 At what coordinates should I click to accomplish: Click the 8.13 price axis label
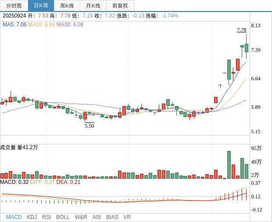point(256,25)
